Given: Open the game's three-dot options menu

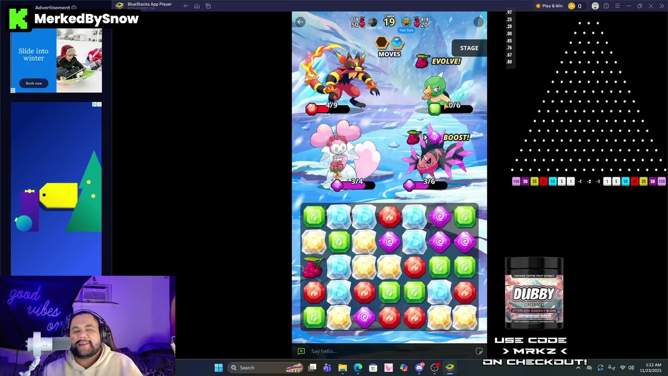Looking at the screenshot, I should pyautogui.click(x=478, y=22).
